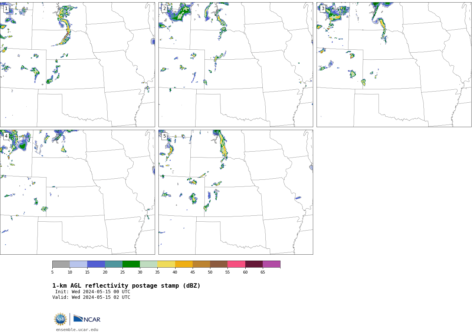This screenshot has height=334, width=475.
Task: Click the maroon 60-65 dBZ swatch
Action: 254,264
